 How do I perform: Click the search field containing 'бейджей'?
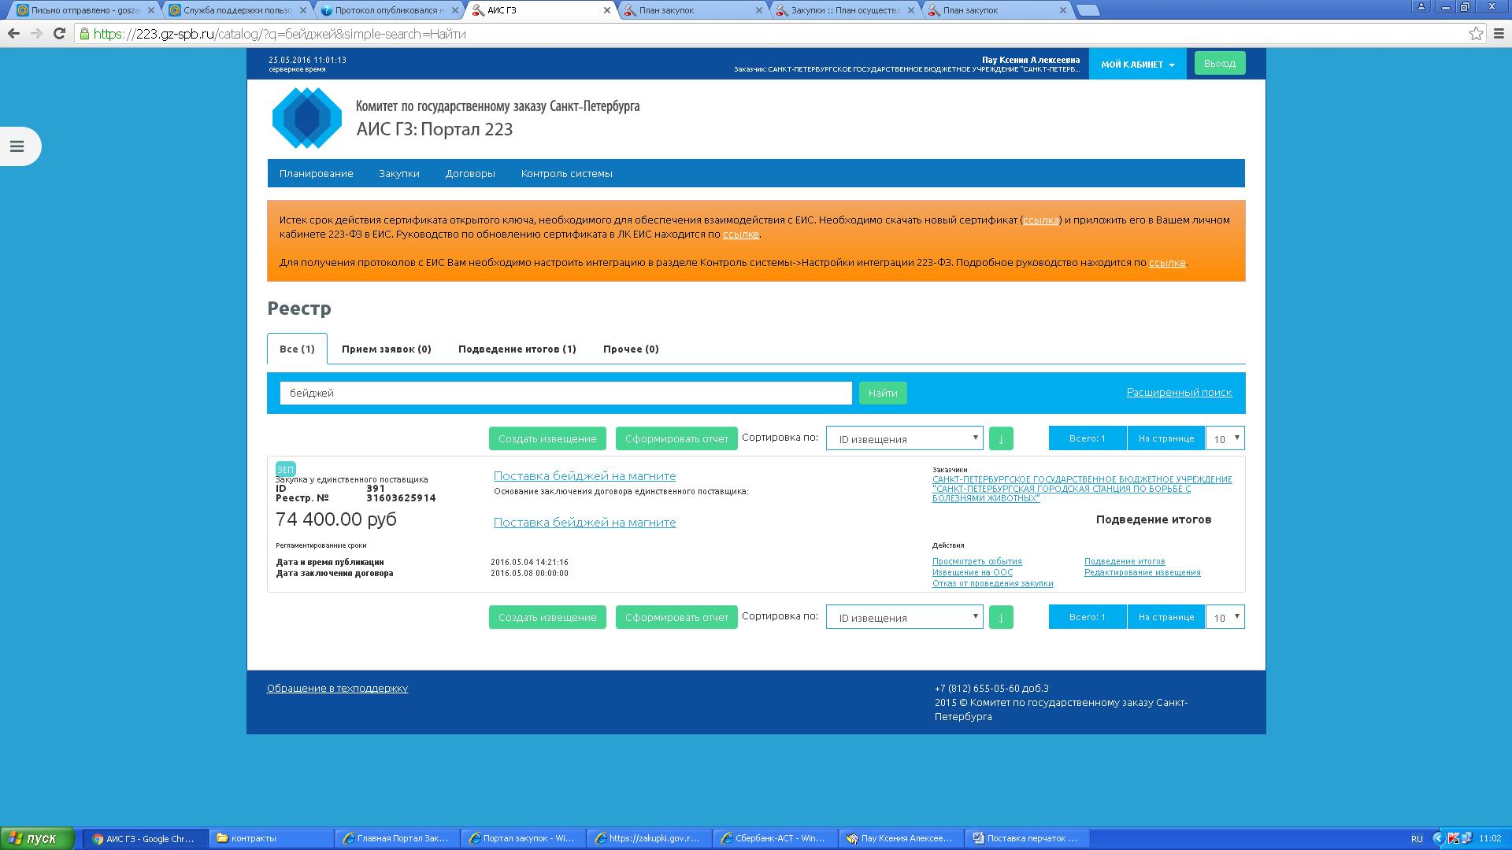tap(565, 393)
